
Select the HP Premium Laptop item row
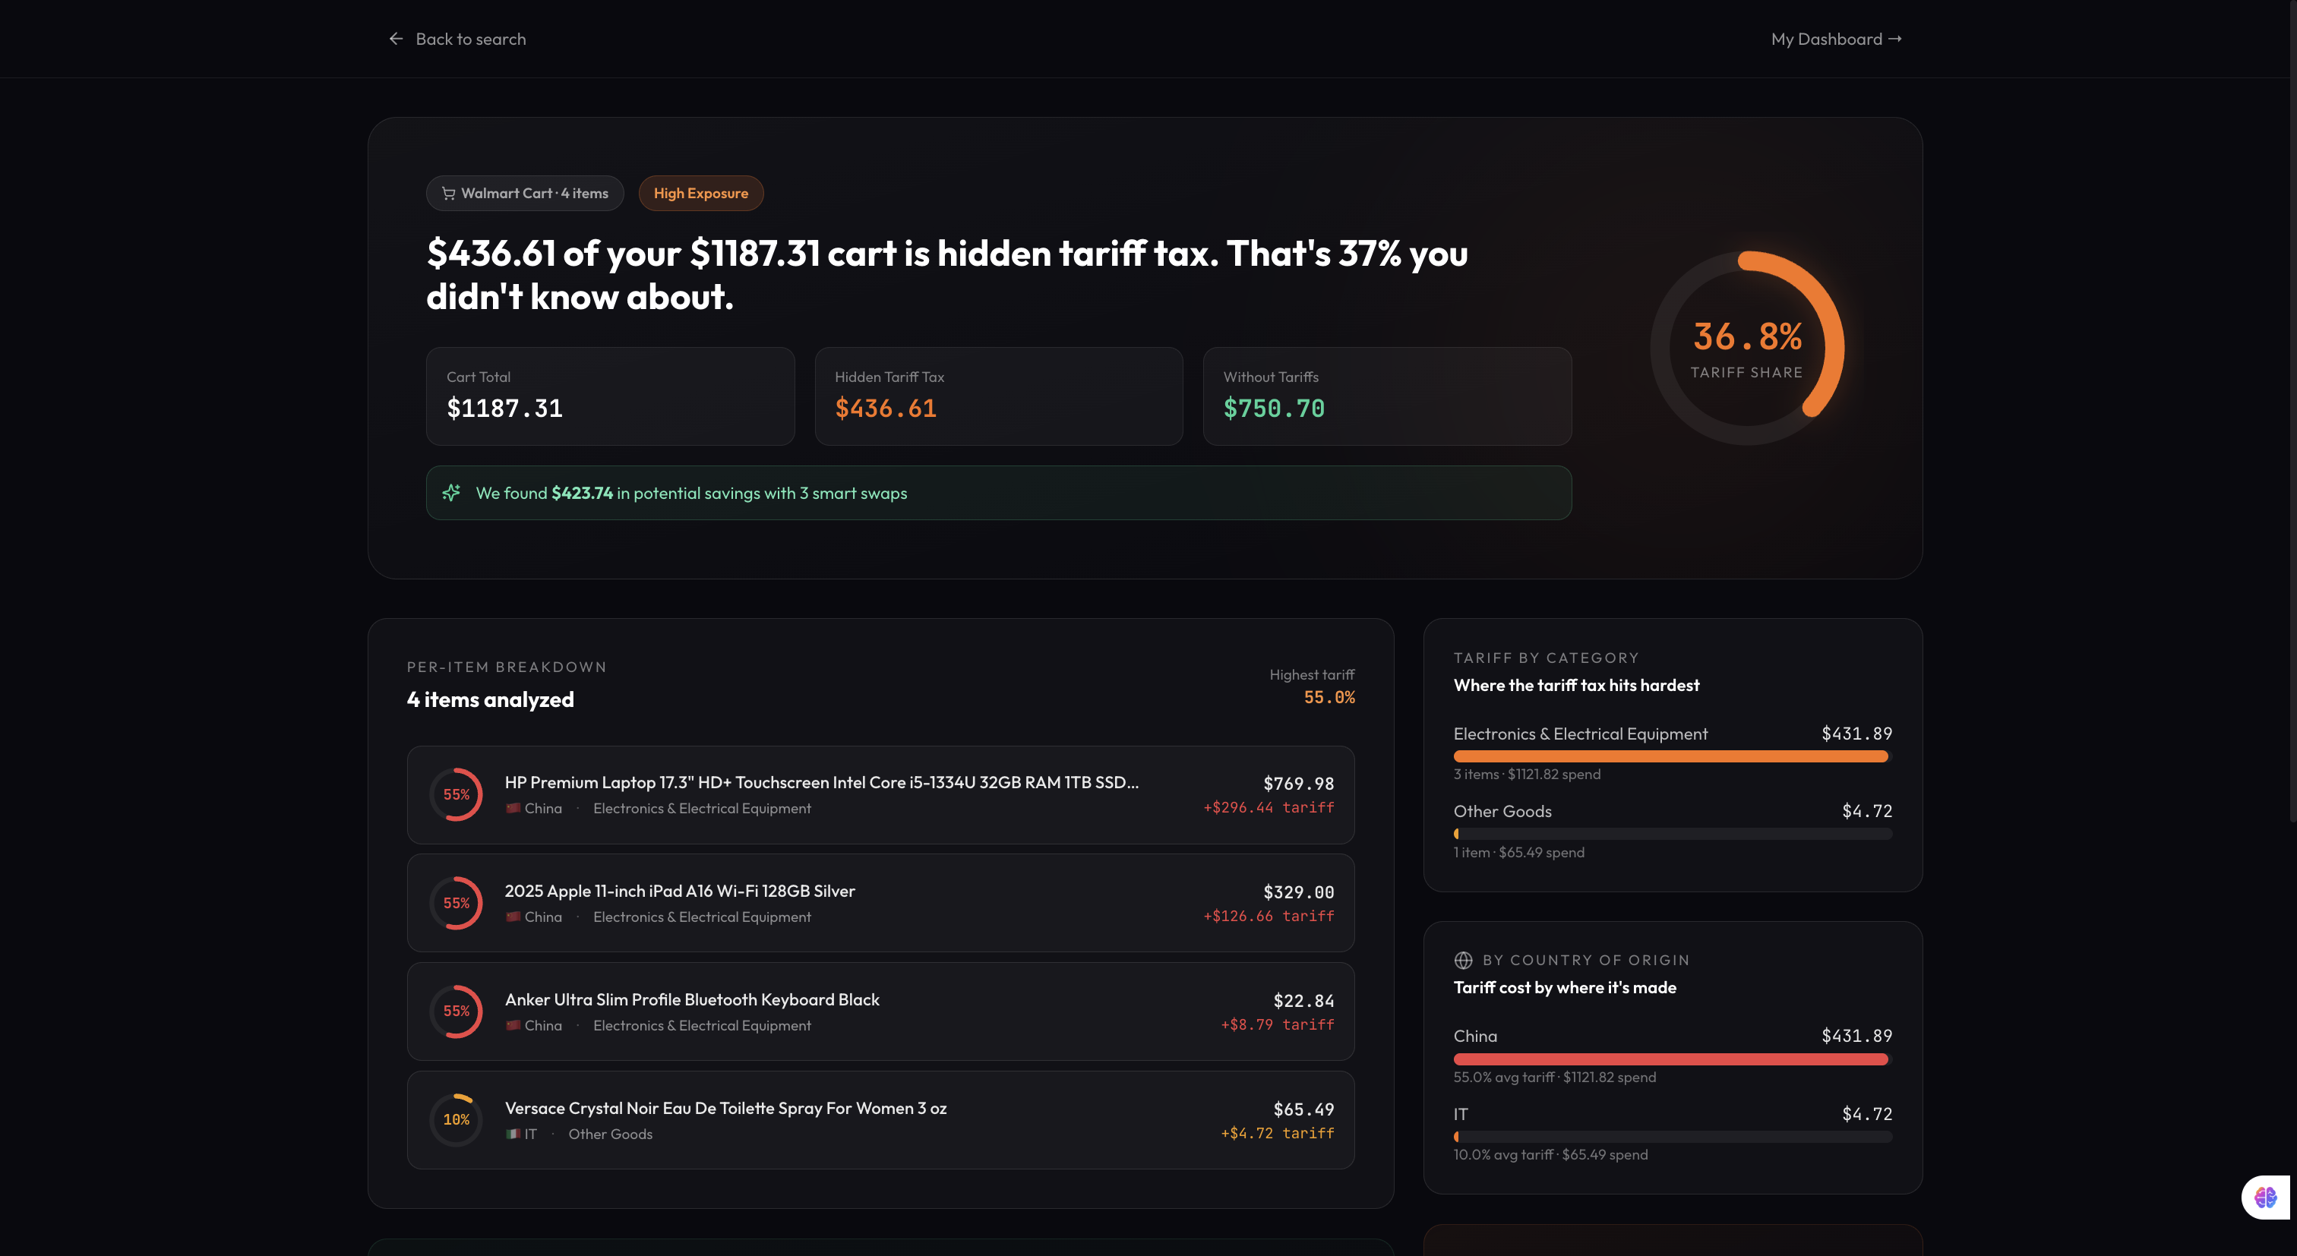point(881,795)
